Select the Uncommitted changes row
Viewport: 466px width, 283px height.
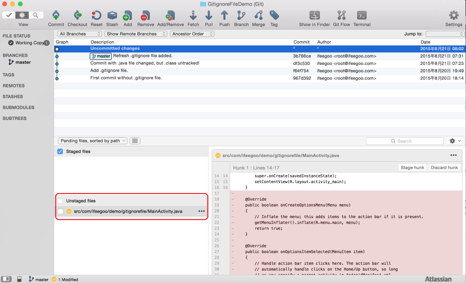pos(260,49)
